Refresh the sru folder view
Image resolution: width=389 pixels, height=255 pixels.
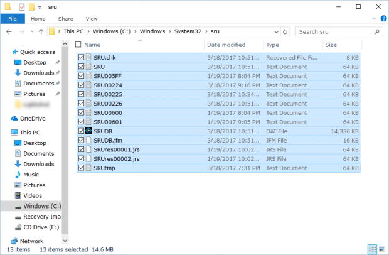point(285,32)
